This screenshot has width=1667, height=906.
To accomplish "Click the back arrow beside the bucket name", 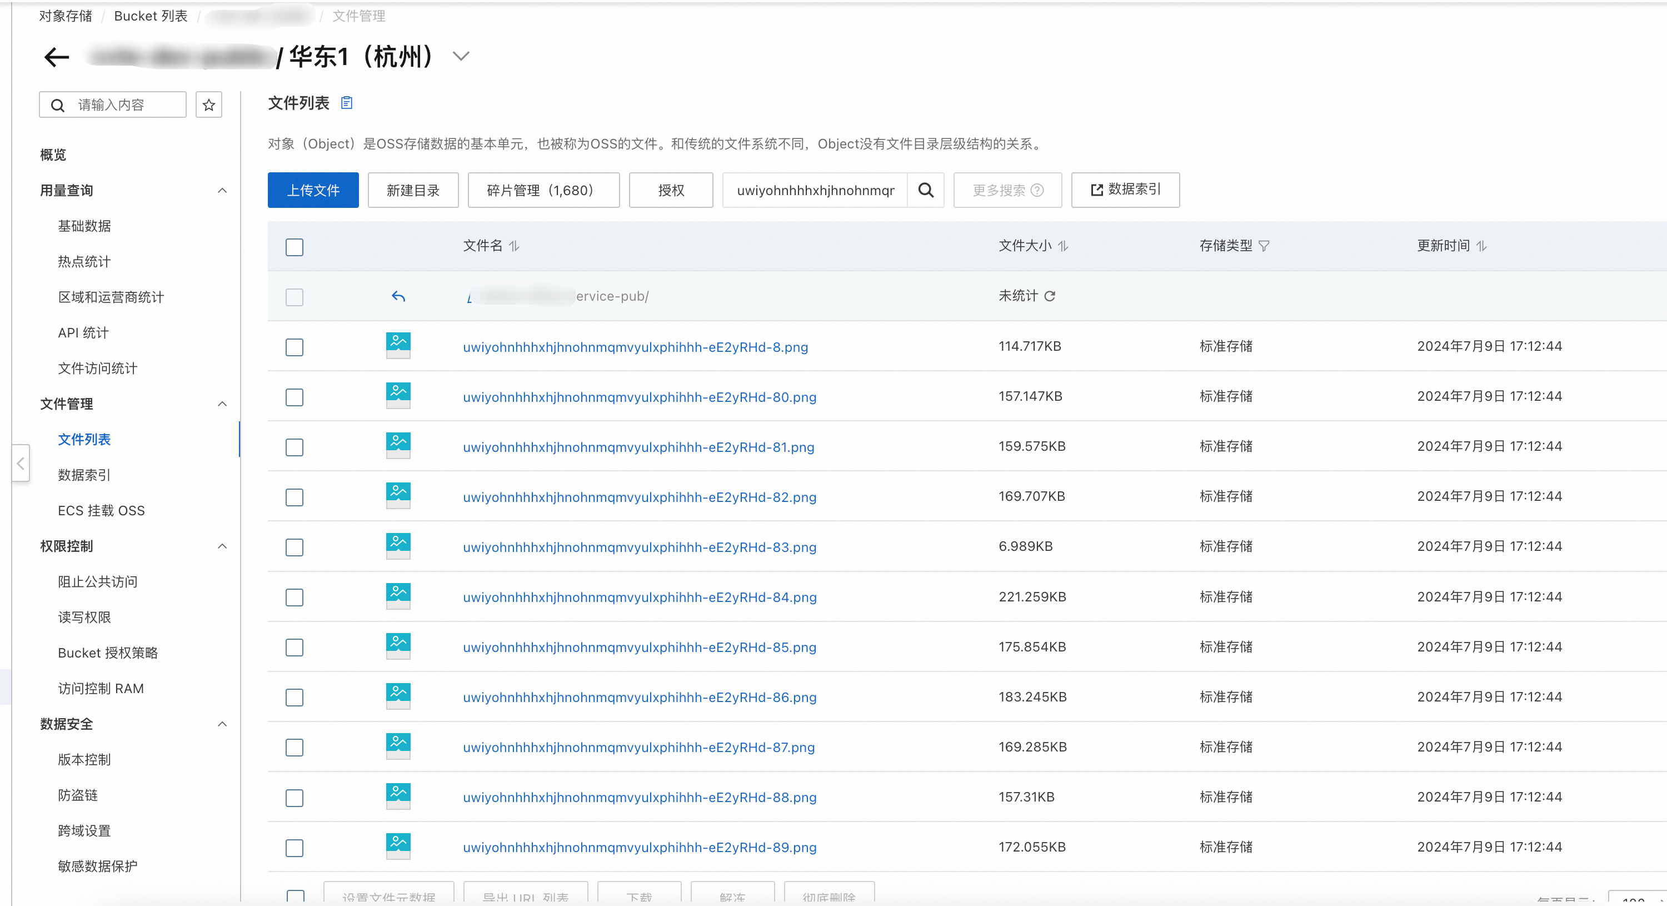I will click(x=56, y=57).
